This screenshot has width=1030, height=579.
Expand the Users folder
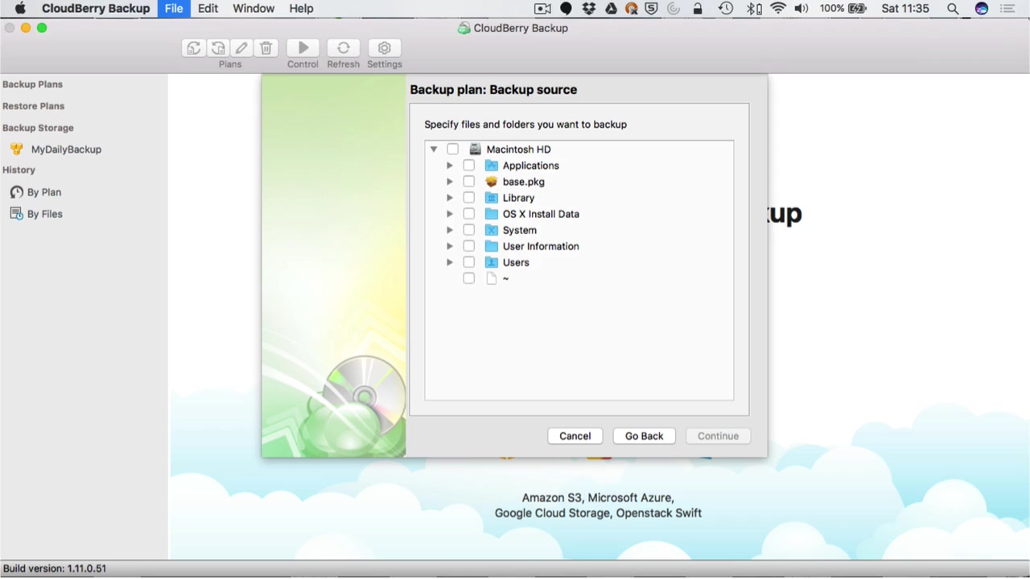(x=450, y=262)
